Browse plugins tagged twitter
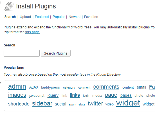This screenshot has width=155, height=126. 95,103
